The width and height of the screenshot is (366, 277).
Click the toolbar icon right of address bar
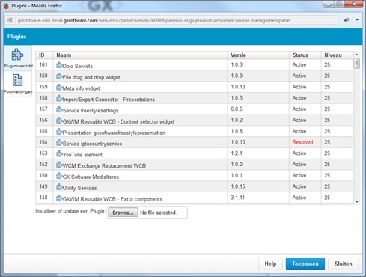point(347,20)
